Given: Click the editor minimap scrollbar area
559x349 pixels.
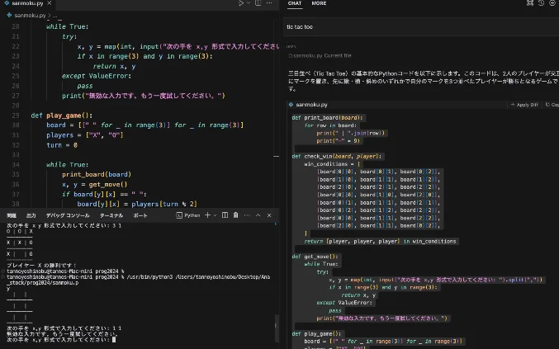Looking at the screenshot, I should coord(277,114).
